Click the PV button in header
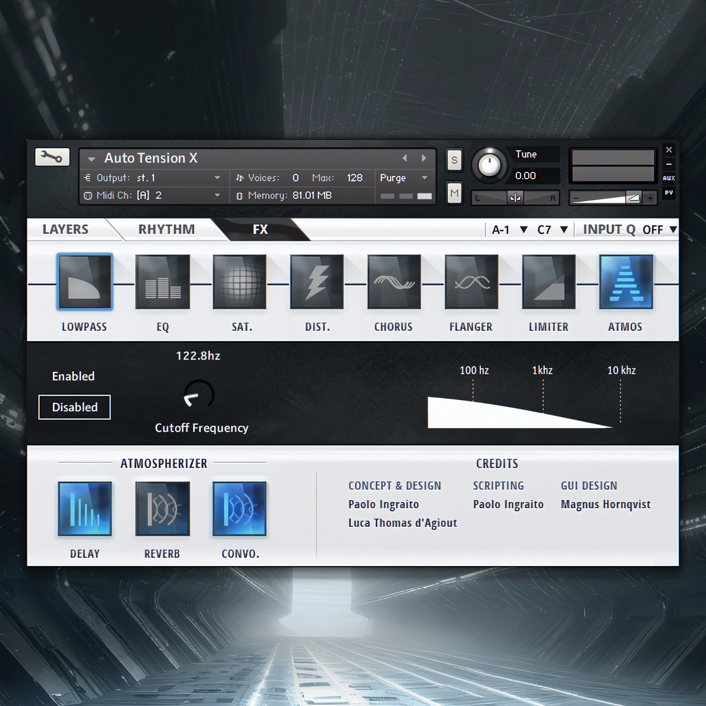 (x=669, y=193)
